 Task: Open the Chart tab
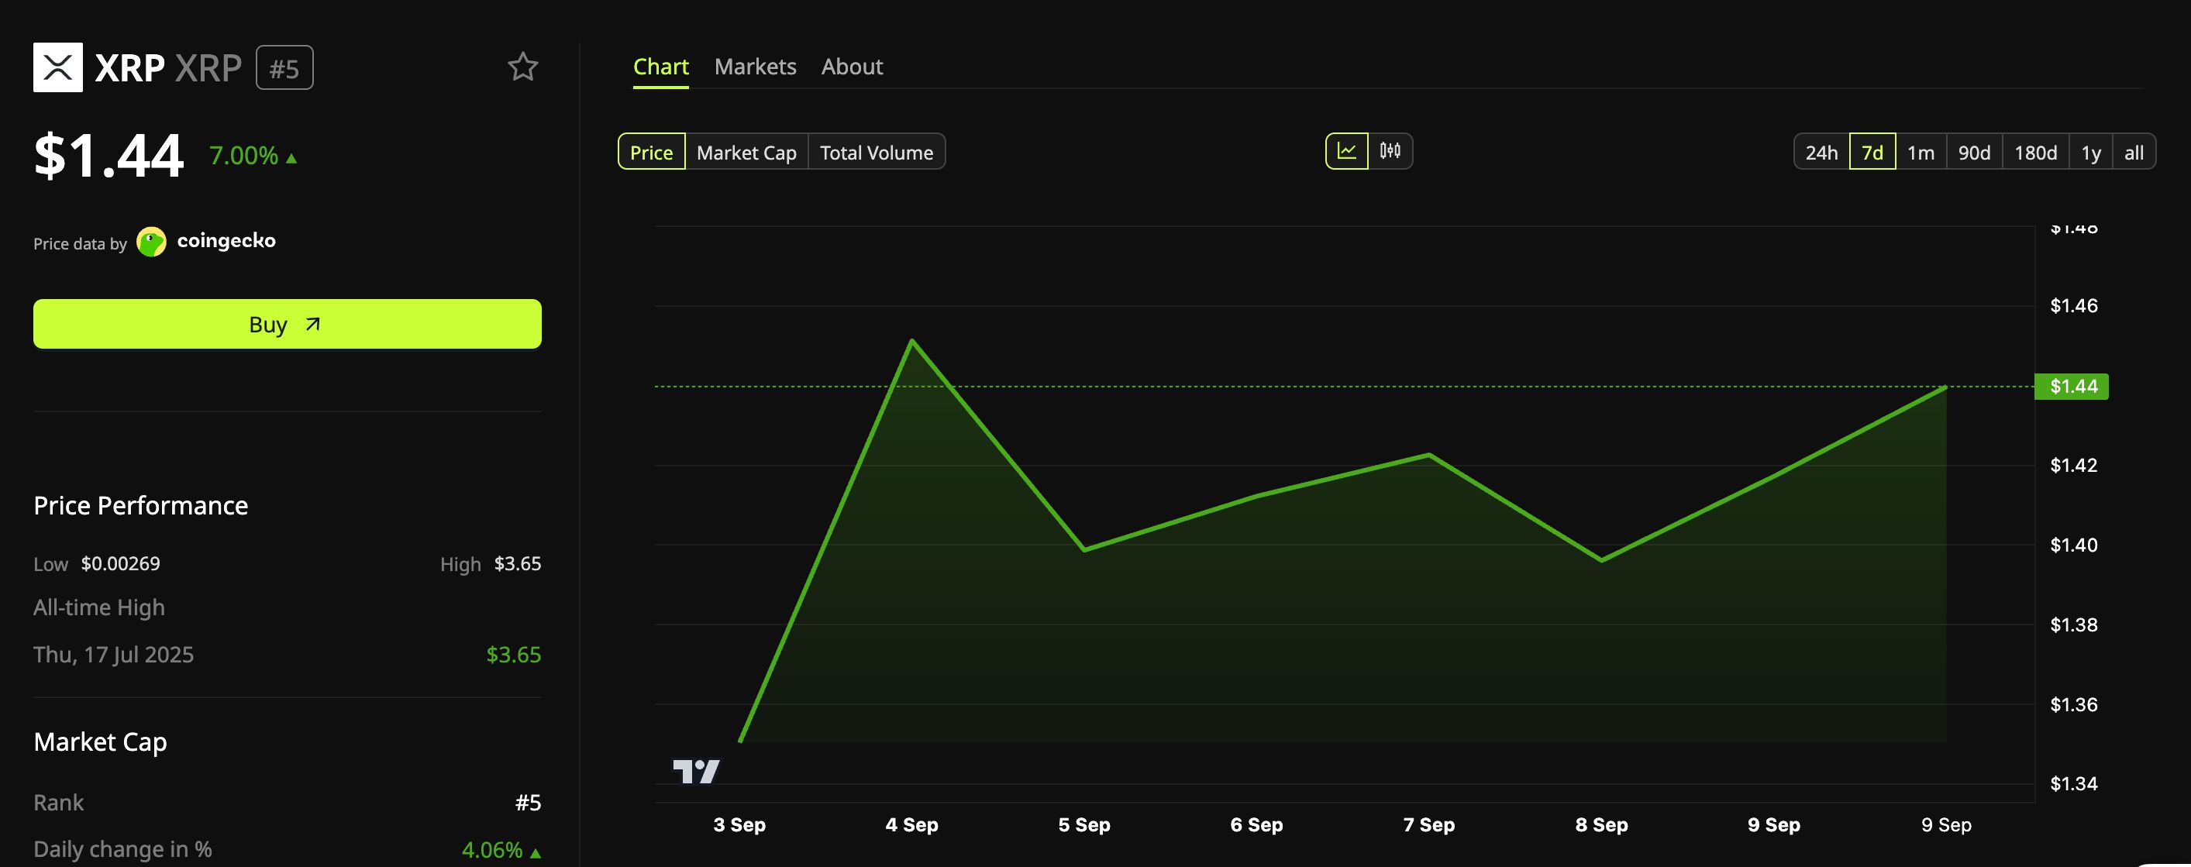pos(661,67)
